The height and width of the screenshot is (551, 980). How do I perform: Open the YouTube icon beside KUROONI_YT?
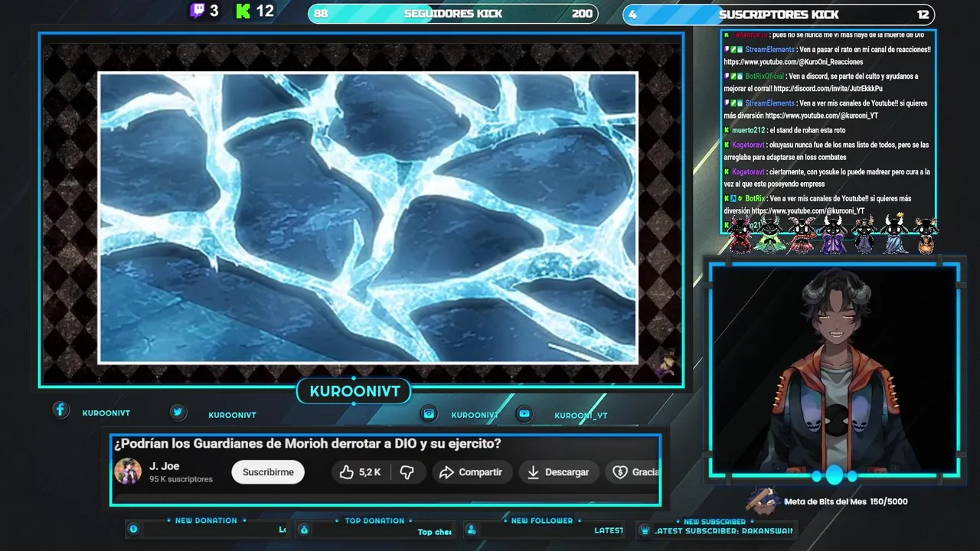pos(524,413)
